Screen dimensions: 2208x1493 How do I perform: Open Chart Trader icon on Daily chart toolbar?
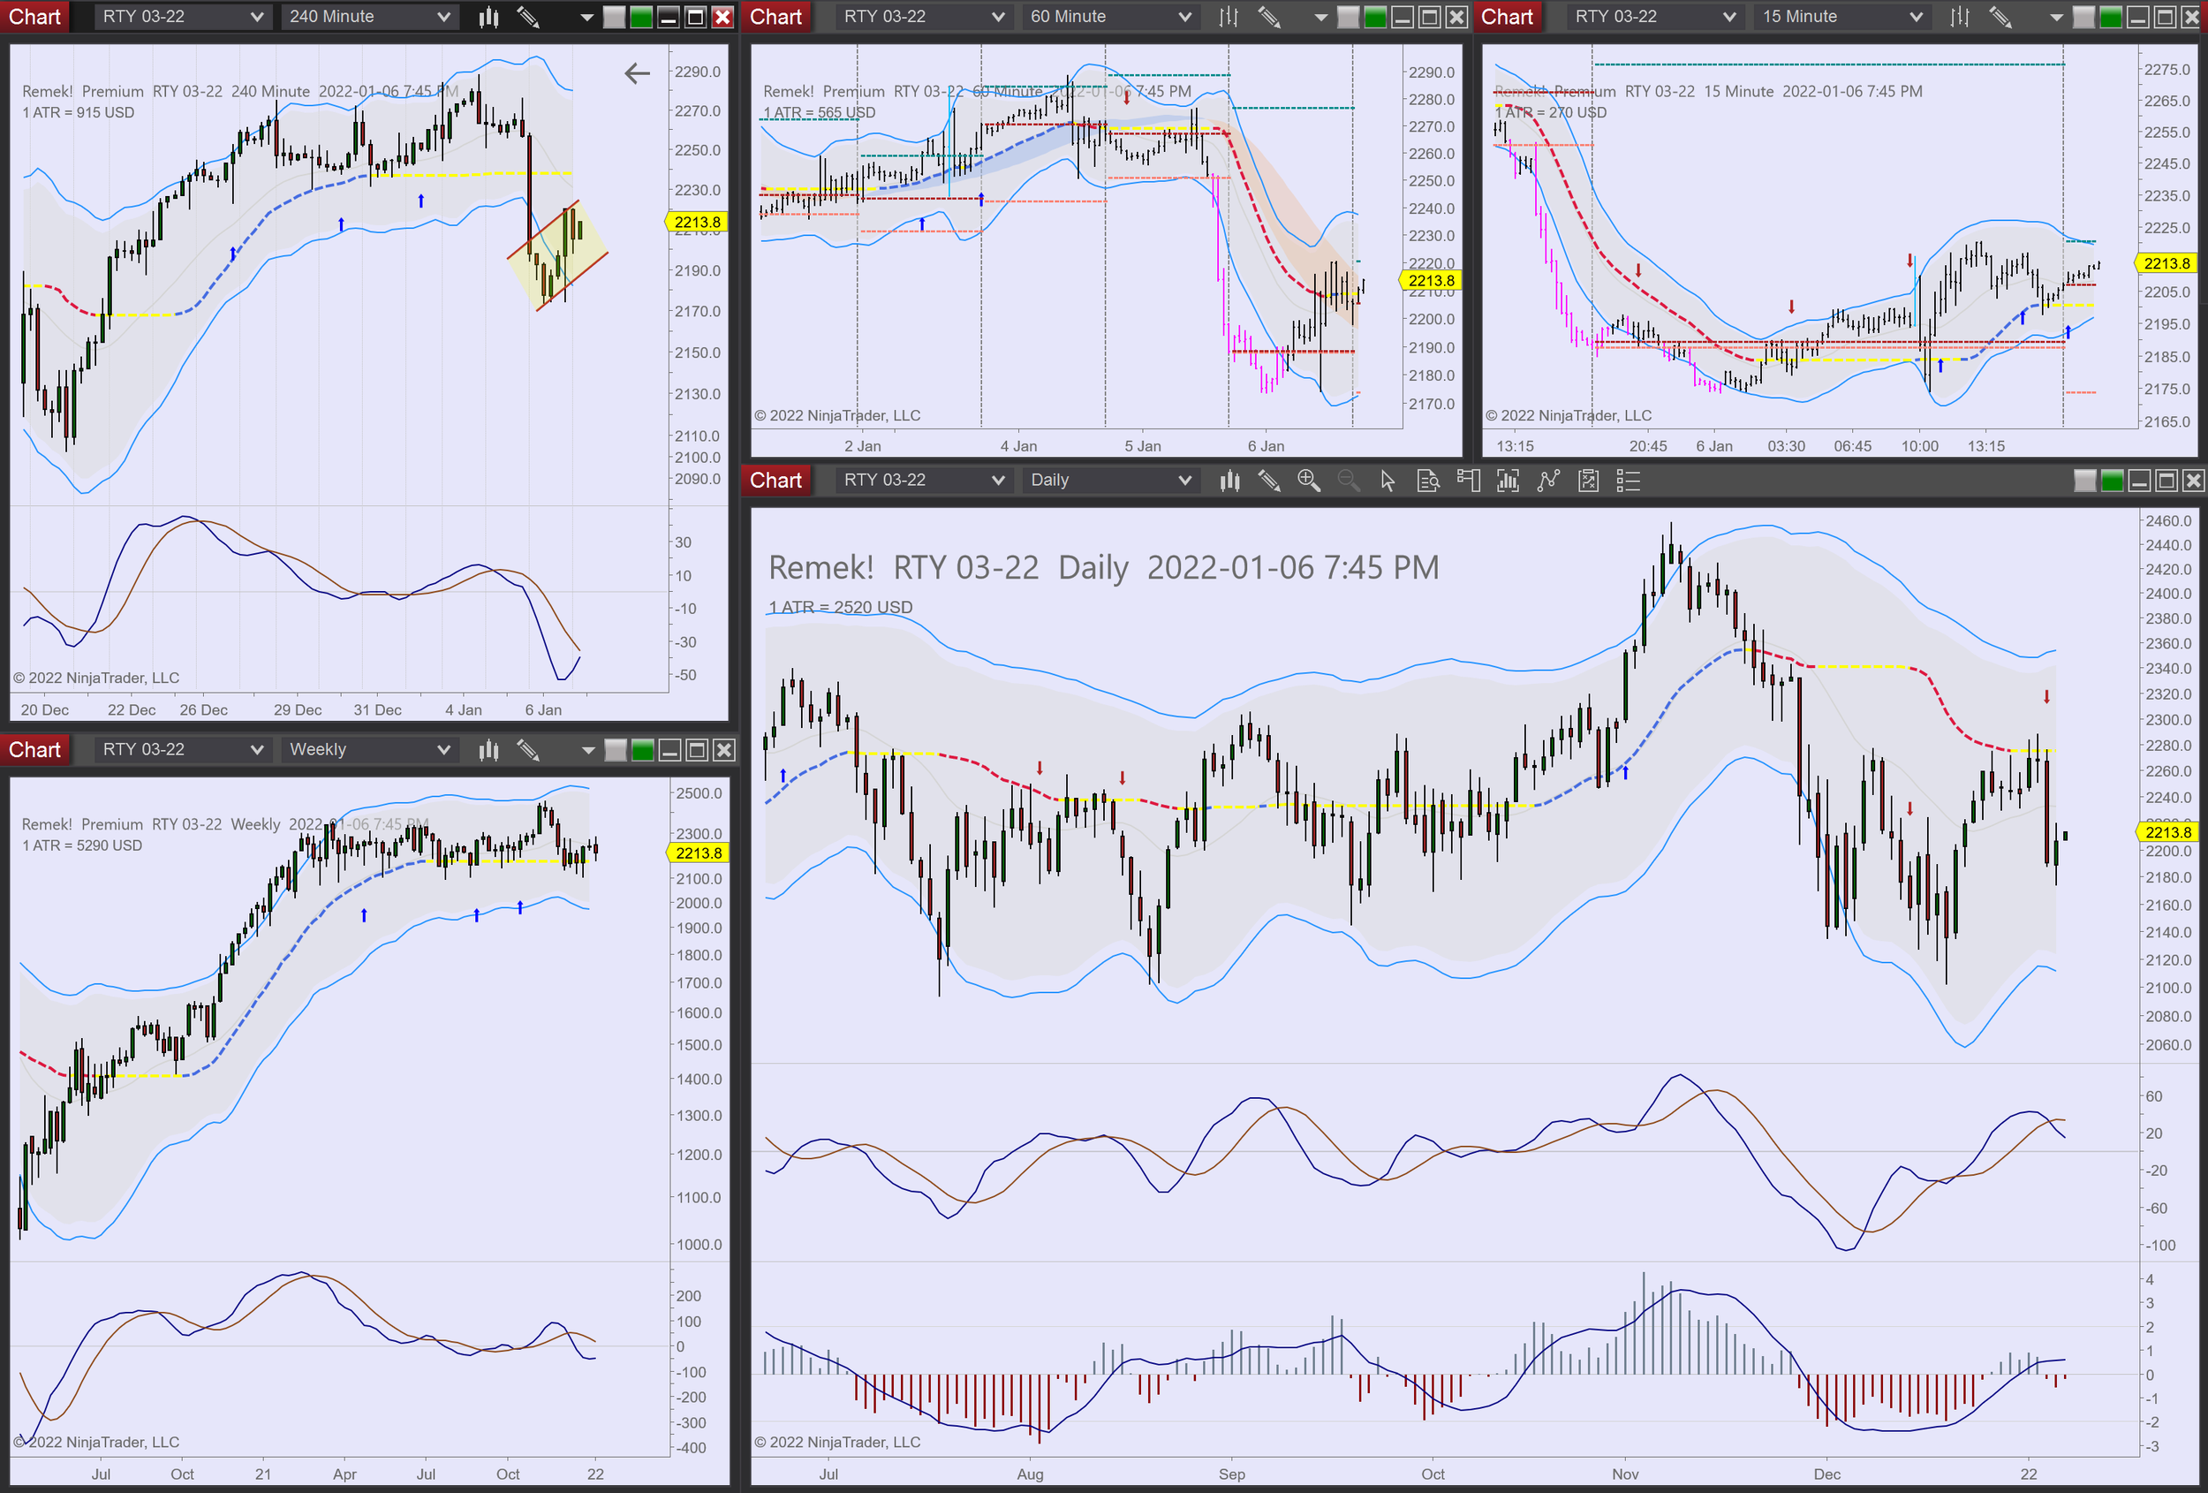click(x=1468, y=480)
